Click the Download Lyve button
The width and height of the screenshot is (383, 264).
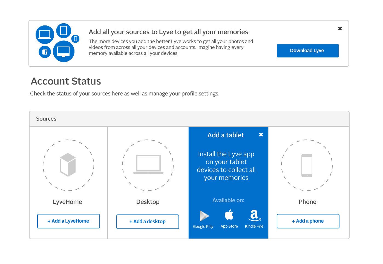308,51
